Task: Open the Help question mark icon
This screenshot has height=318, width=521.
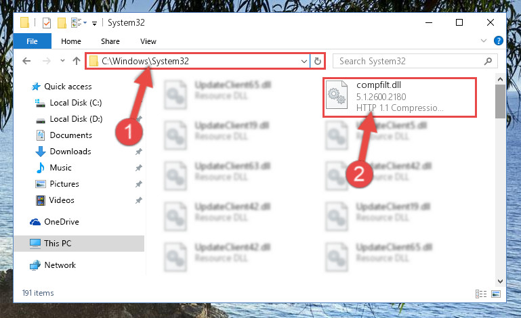Action: (x=499, y=41)
